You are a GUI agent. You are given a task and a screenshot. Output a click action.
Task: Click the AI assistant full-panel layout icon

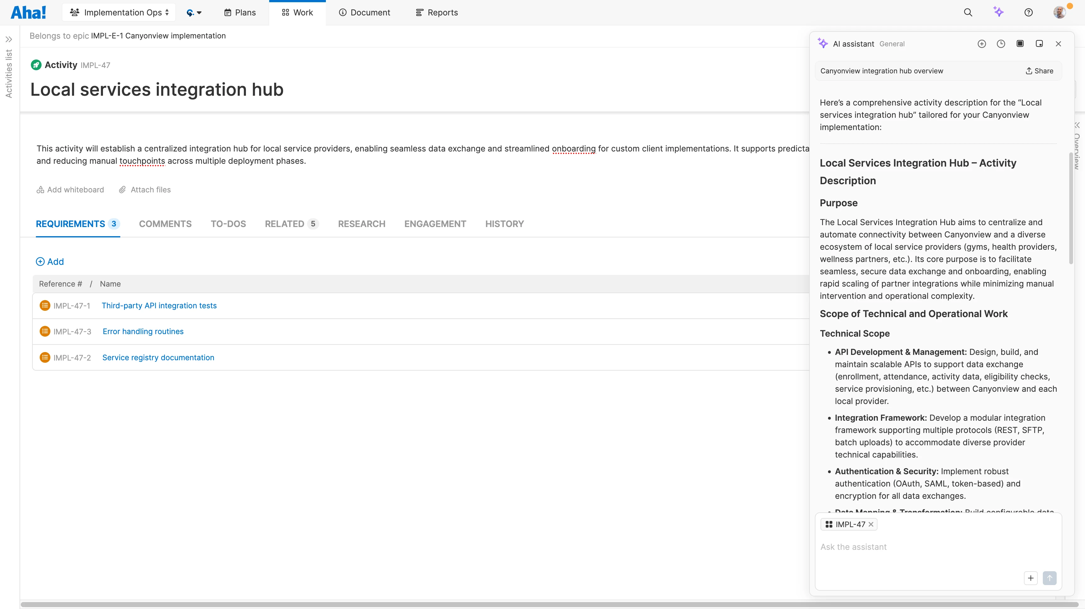1020,44
